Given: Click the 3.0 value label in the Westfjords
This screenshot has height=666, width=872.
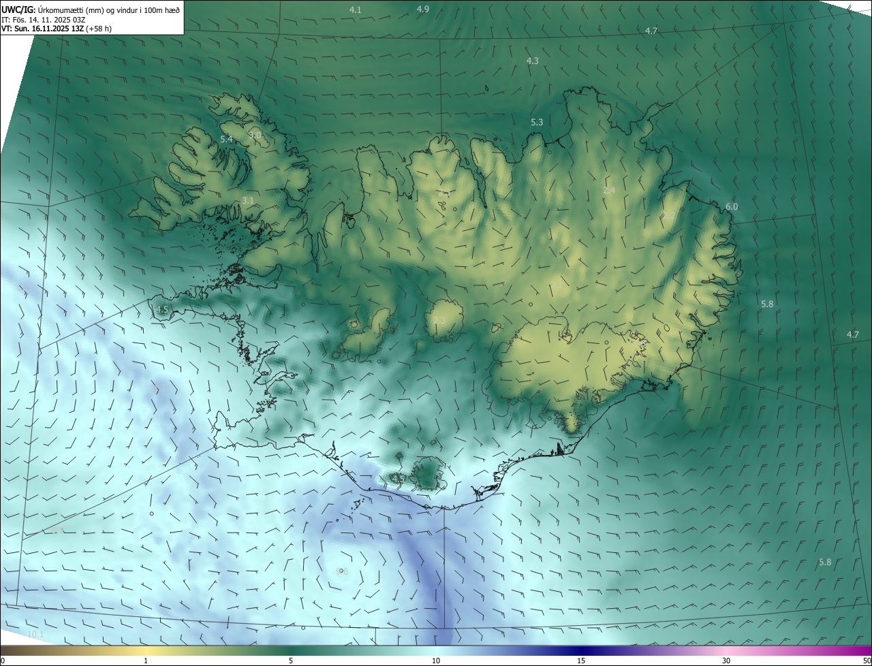Looking at the screenshot, I should pos(255,135).
